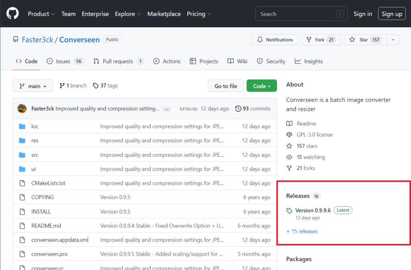Click the version tag icon in Releases
The width and height of the screenshot is (411, 270).
[289, 211]
